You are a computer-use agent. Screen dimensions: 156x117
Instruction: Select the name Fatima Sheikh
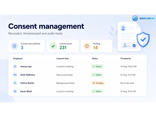(27, 83)
